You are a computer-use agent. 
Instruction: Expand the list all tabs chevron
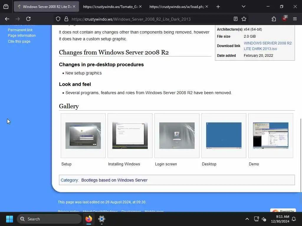click(243, 6)
